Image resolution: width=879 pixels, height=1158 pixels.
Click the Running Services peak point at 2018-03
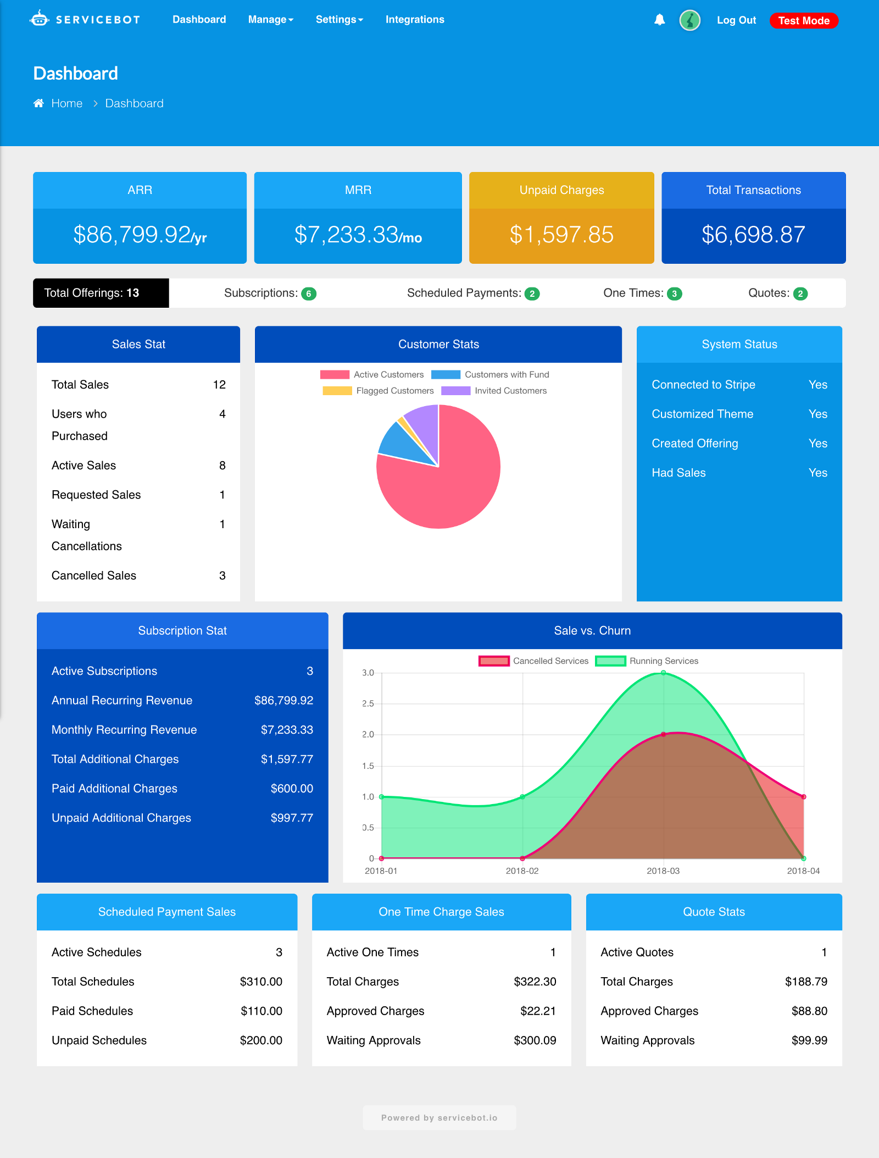(x=663, y=673)
